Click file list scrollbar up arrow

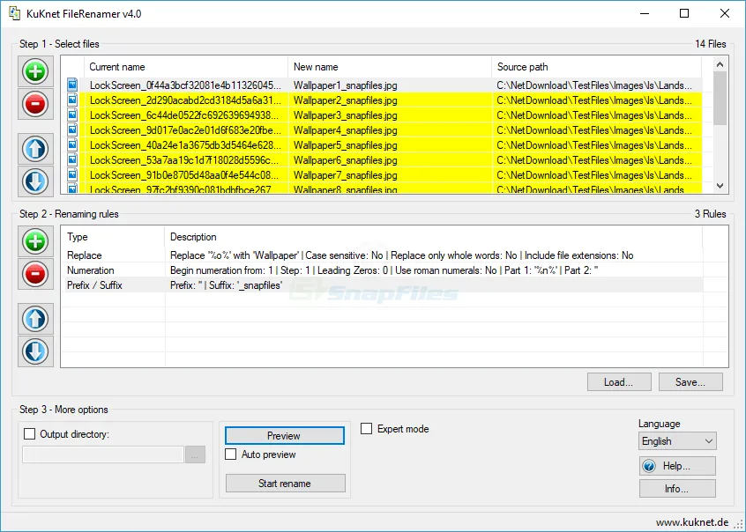[720, 64]
